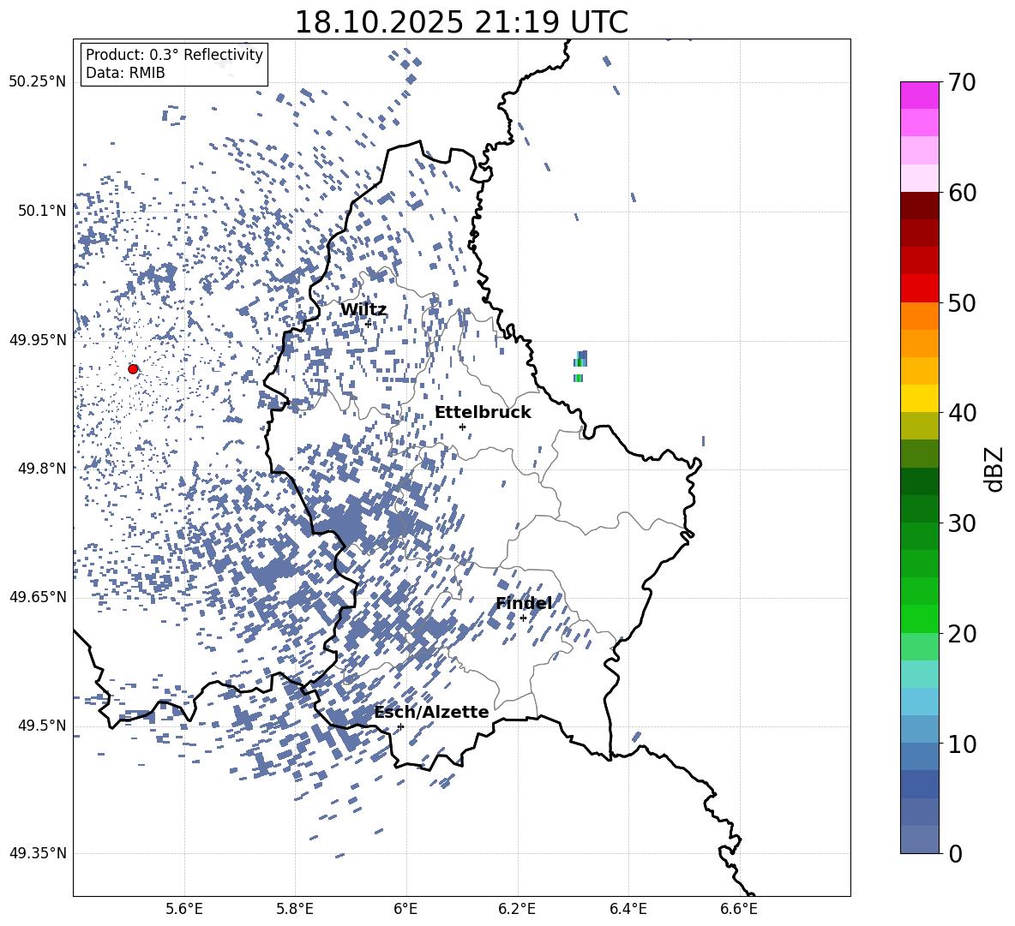Click the 49.35°N latitude label
This screenshot has width=1015, height=926.
pos(38,853)
